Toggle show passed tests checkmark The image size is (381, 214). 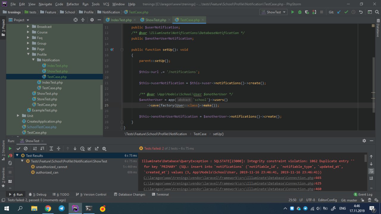(18, 149)
